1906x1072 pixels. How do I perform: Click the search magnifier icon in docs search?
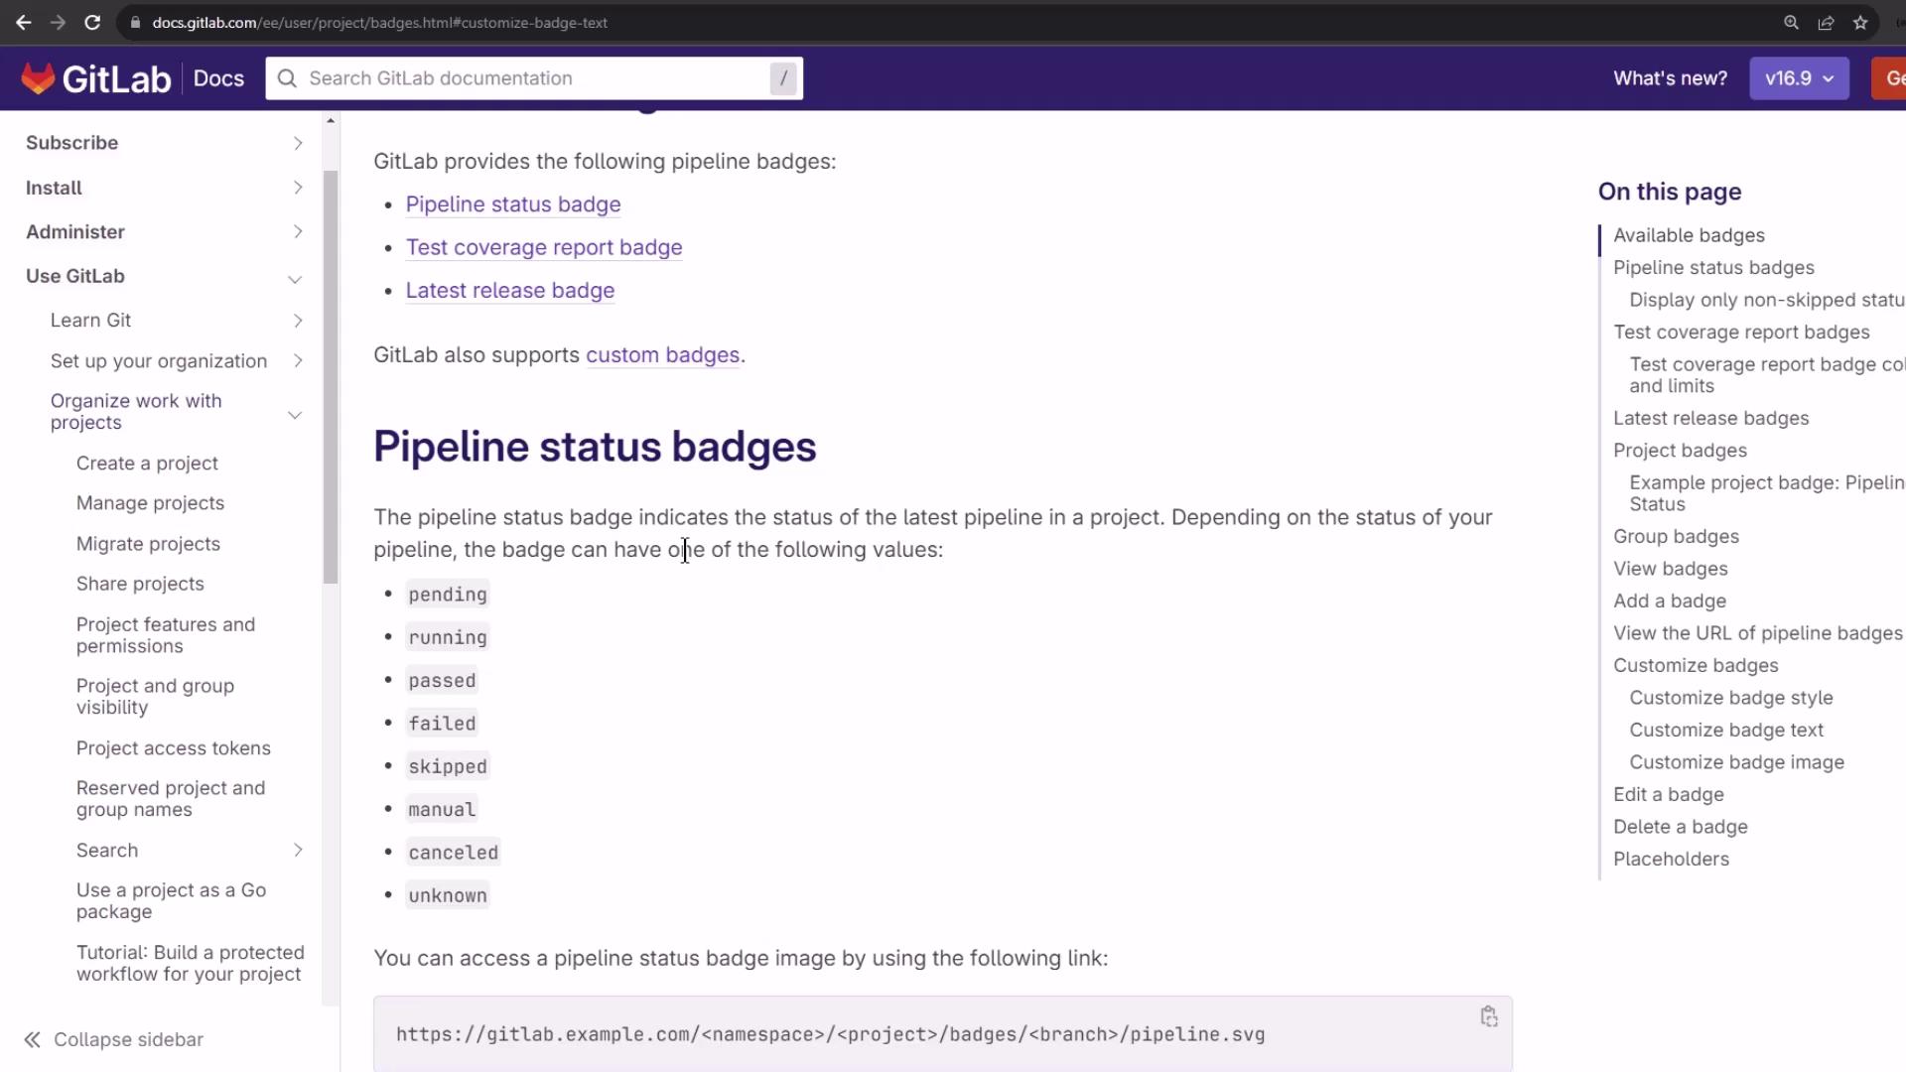287,78
